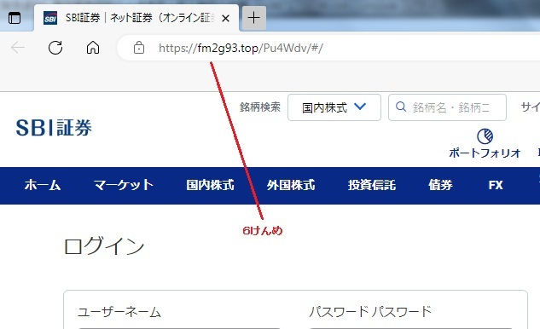Open 投資信託 navigation menu item

(372, 185)
